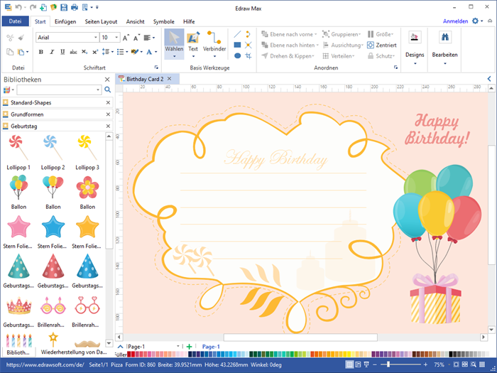Pick the crop tool icon
497x373 pixels.
pos(248,56)
